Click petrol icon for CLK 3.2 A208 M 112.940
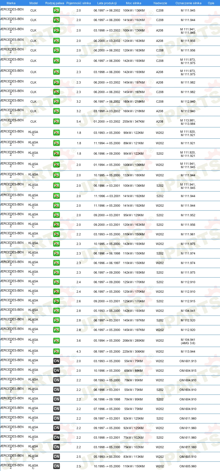Viewport: 220px width, 471px height. point(56,111)
